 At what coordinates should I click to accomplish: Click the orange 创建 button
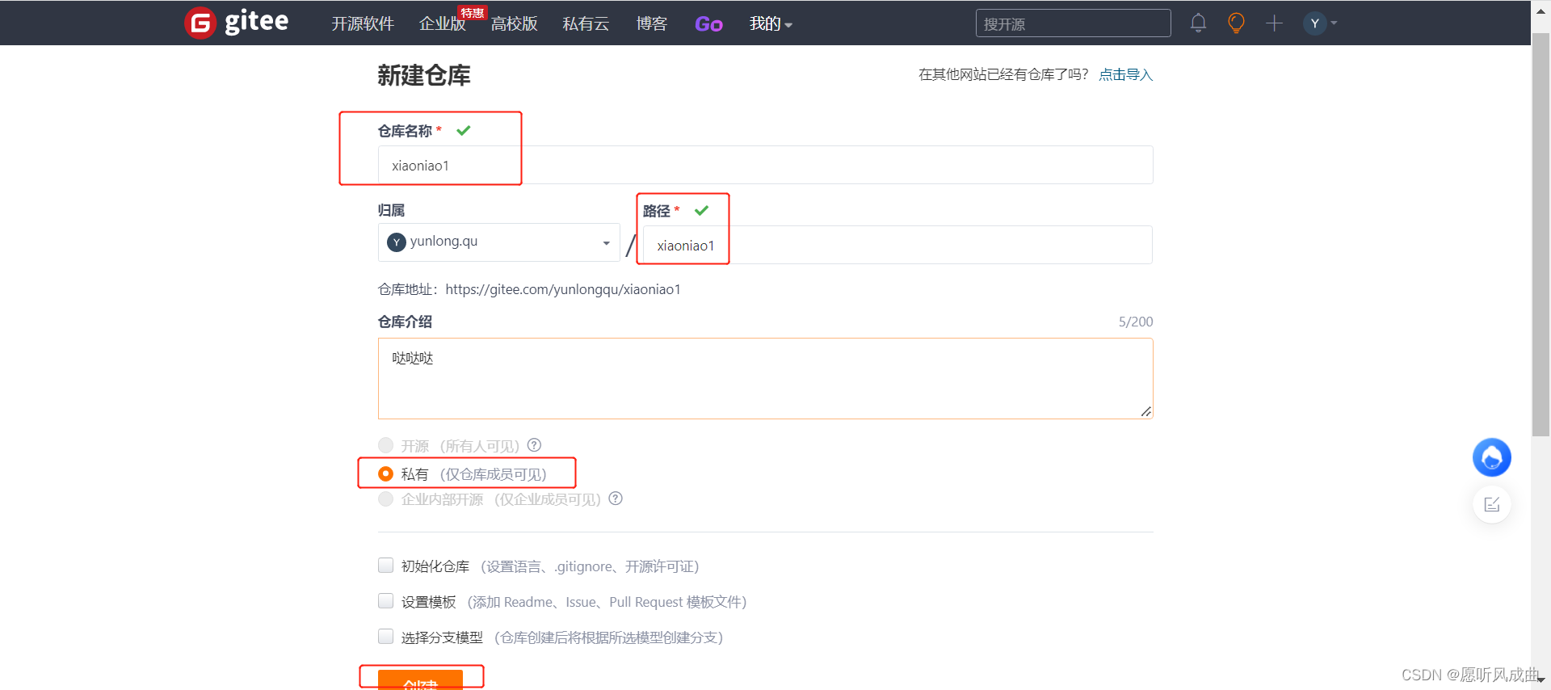[420, 679]
